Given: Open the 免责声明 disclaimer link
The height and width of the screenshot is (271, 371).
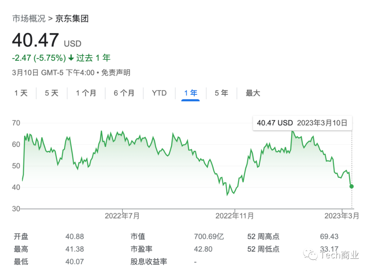Looking at the screenshot, I should (x=116, y=73).
